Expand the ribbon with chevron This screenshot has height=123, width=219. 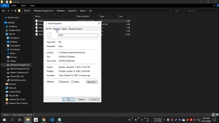(214, 5)
